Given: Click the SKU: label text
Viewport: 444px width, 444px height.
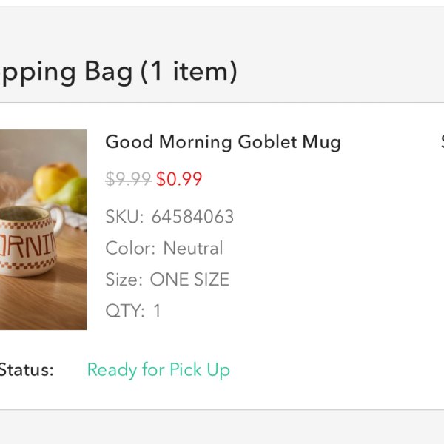Looking at the screenshot, I should coord(124,217).
